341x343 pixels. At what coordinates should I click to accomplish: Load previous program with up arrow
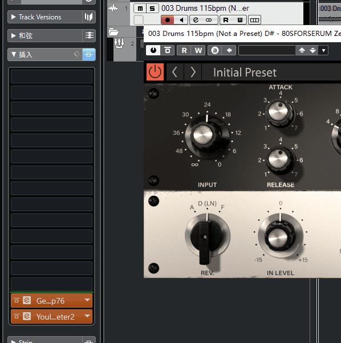click(x=302, y=50)
